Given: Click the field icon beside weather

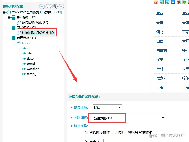Looking at the screenshot, I should point(23,69).
